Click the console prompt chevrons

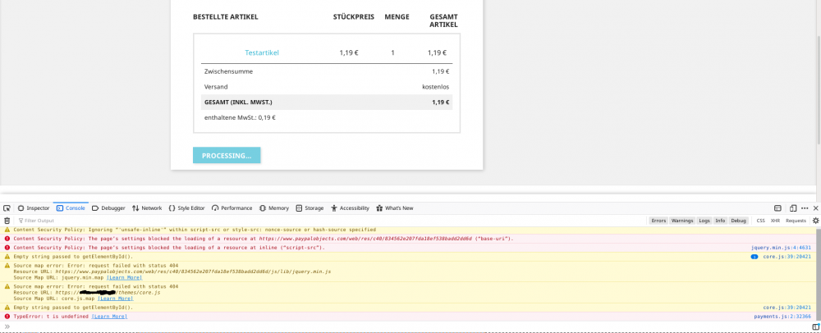point(7,326)
